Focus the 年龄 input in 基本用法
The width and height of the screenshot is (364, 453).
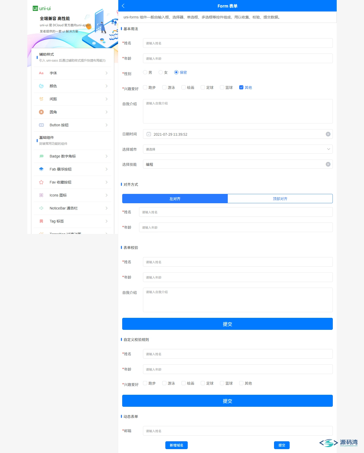click(238, 58)
